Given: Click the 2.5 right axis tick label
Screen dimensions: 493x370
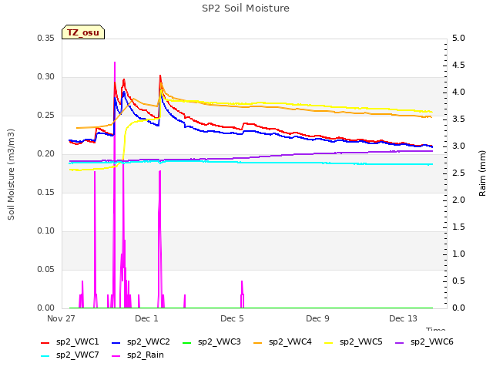Looking at the screenshot, I should [458, 173].
